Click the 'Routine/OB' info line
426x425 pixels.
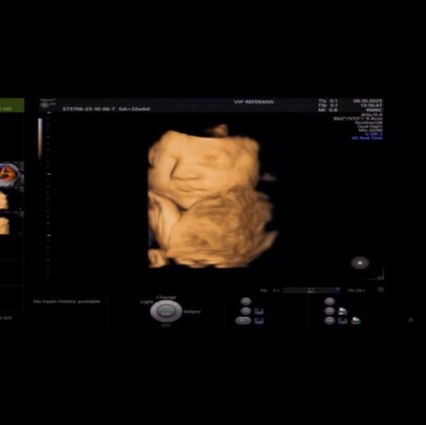(369, 123)
